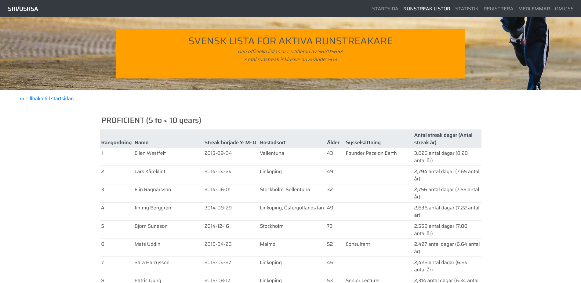Go to the STATISTIK page

pos(467,9)
